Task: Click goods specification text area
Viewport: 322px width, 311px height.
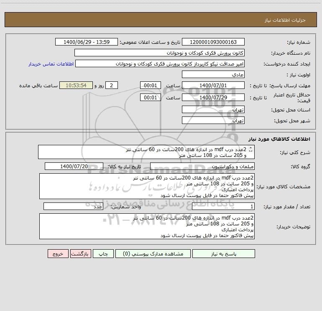Action: click(147, 186)
